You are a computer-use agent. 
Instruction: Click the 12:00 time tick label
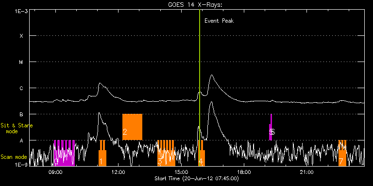click(118, 172)
